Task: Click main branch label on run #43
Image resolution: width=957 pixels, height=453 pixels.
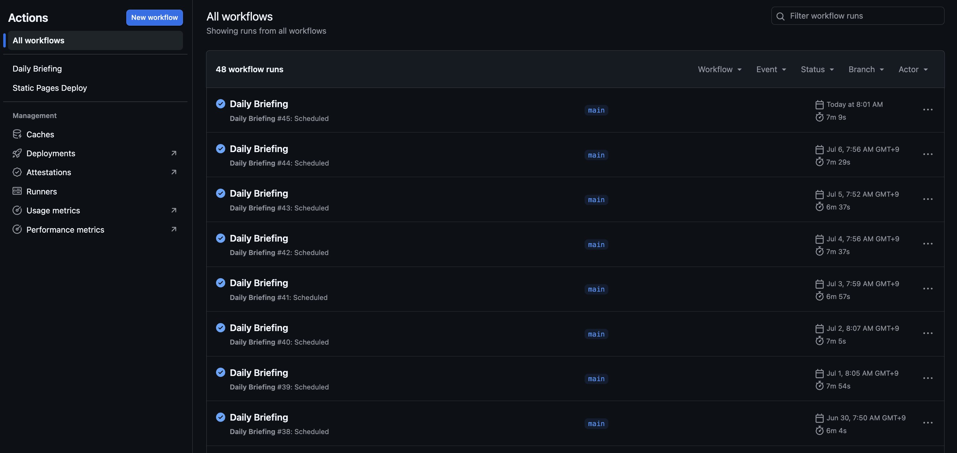Action: pyautogui.click(x=596, y=200)
